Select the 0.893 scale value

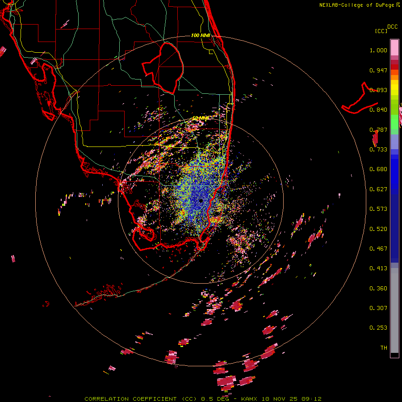point(378,90)
